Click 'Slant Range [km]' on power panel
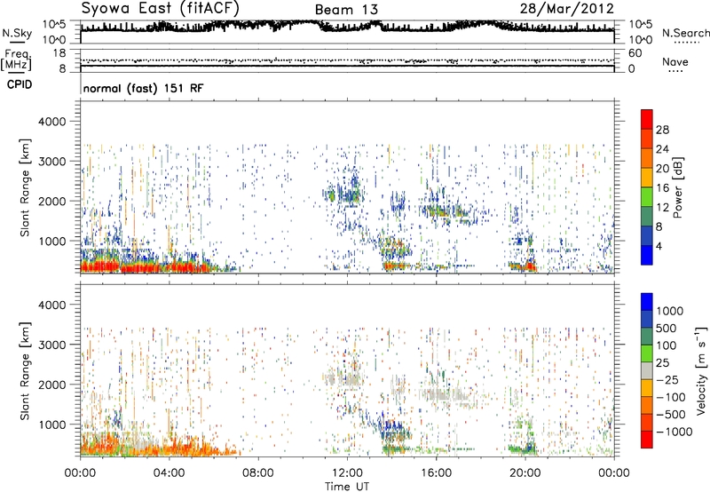Image resolution: width=710 pixels, height=492 pixels. tap(25, 187)
